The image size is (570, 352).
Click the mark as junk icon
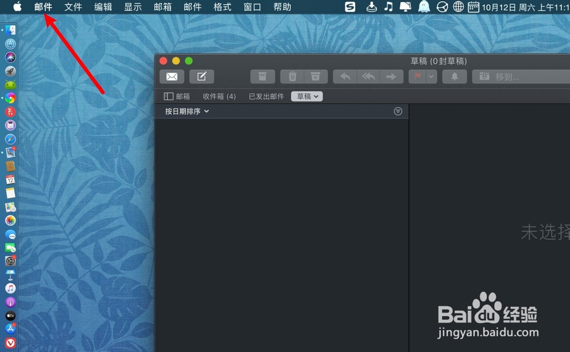315,76
